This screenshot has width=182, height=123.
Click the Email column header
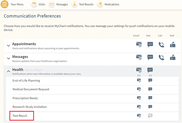coord(136,36)
